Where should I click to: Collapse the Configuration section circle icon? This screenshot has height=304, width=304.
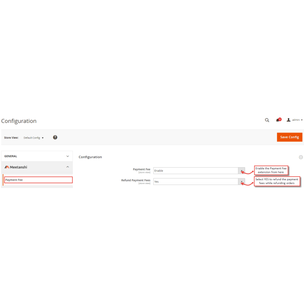tap(301, 157)
